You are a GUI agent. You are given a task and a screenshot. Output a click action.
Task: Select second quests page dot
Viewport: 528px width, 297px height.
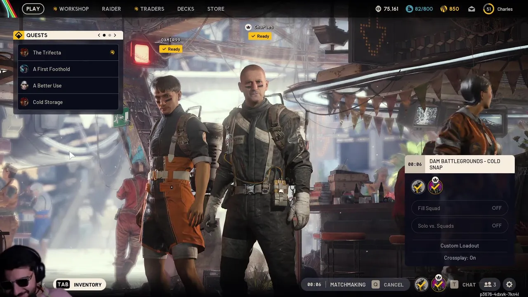(x=110, y=35)
